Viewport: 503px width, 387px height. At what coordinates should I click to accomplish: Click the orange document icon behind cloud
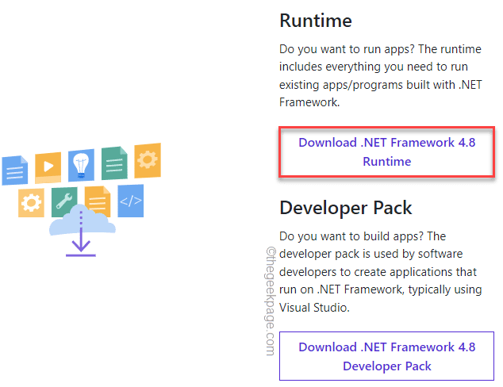point(98,201)
